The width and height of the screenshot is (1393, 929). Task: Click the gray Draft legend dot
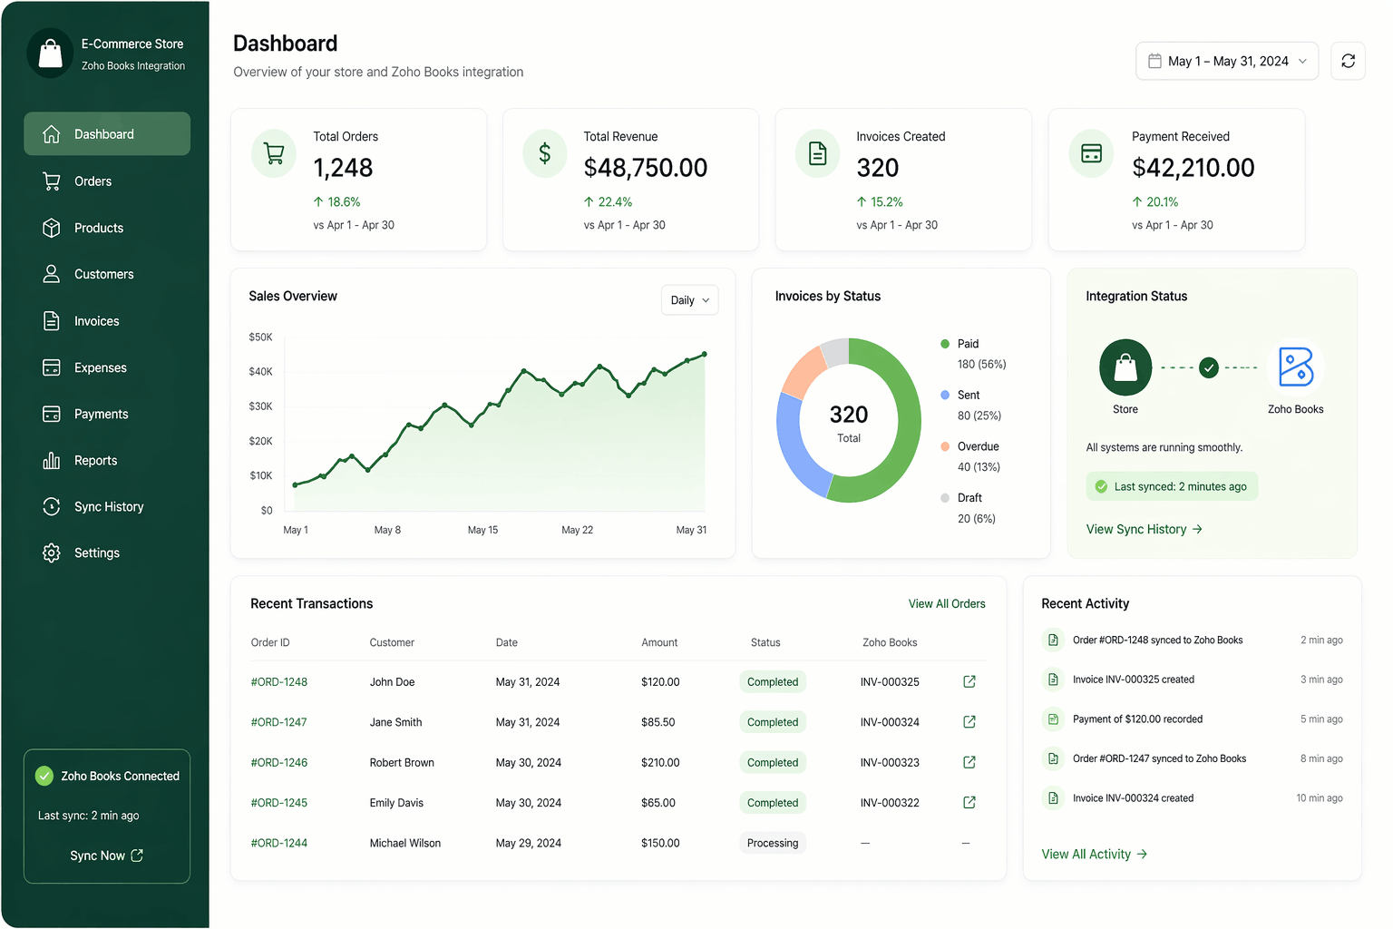tap(945, 498)
